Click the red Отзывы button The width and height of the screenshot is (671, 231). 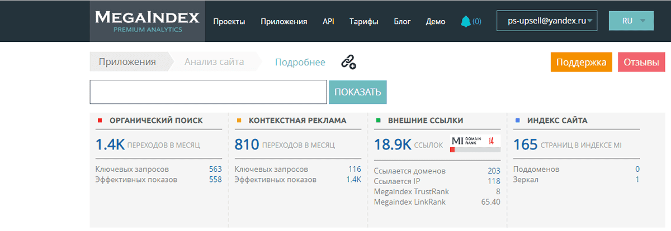coord(641,62)
